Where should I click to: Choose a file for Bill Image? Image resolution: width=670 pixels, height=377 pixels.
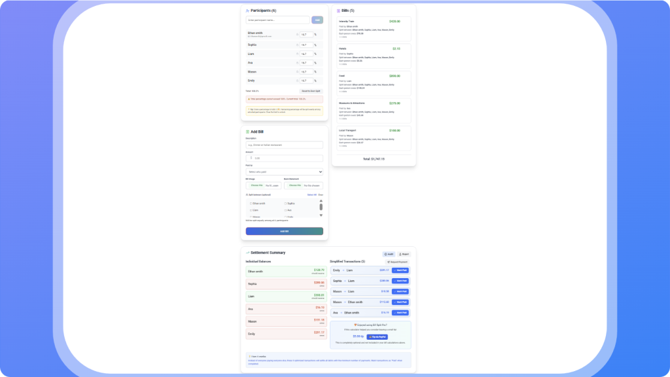(x=256, y=185)
